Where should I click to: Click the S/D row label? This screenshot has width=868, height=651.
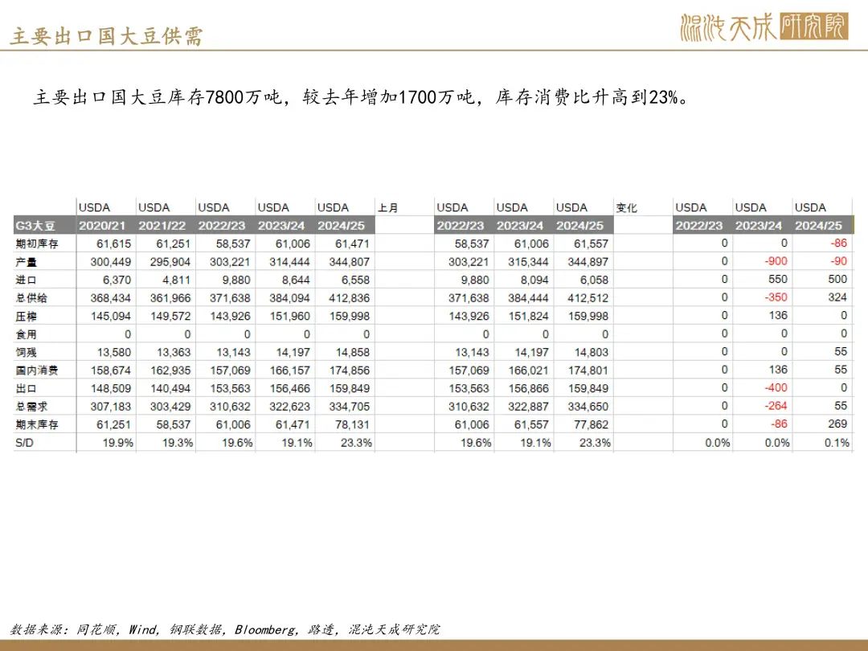[x=24, y=443]
